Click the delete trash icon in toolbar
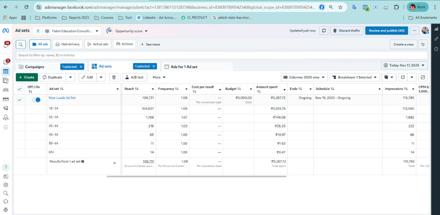The height and width of the screenshot is (215, 440). 114,77
